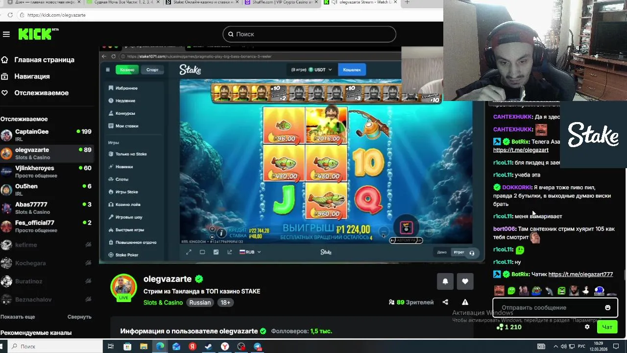Open the t.me/olegazart777 chat link
Image resolution: width=627 pixels, height=353 pixels.
coord(580,275)
